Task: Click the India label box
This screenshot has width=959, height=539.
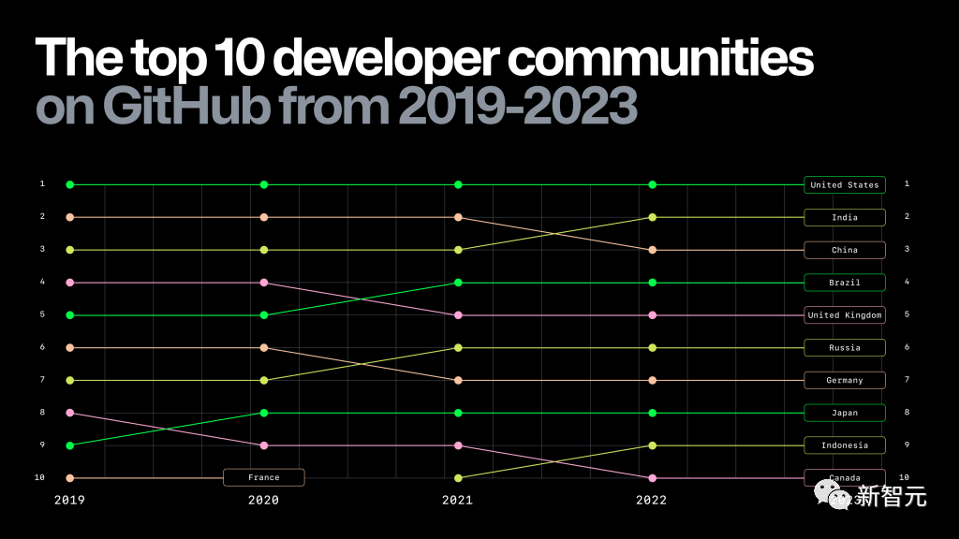Action: pyautogui.click(x=844, y=218)
